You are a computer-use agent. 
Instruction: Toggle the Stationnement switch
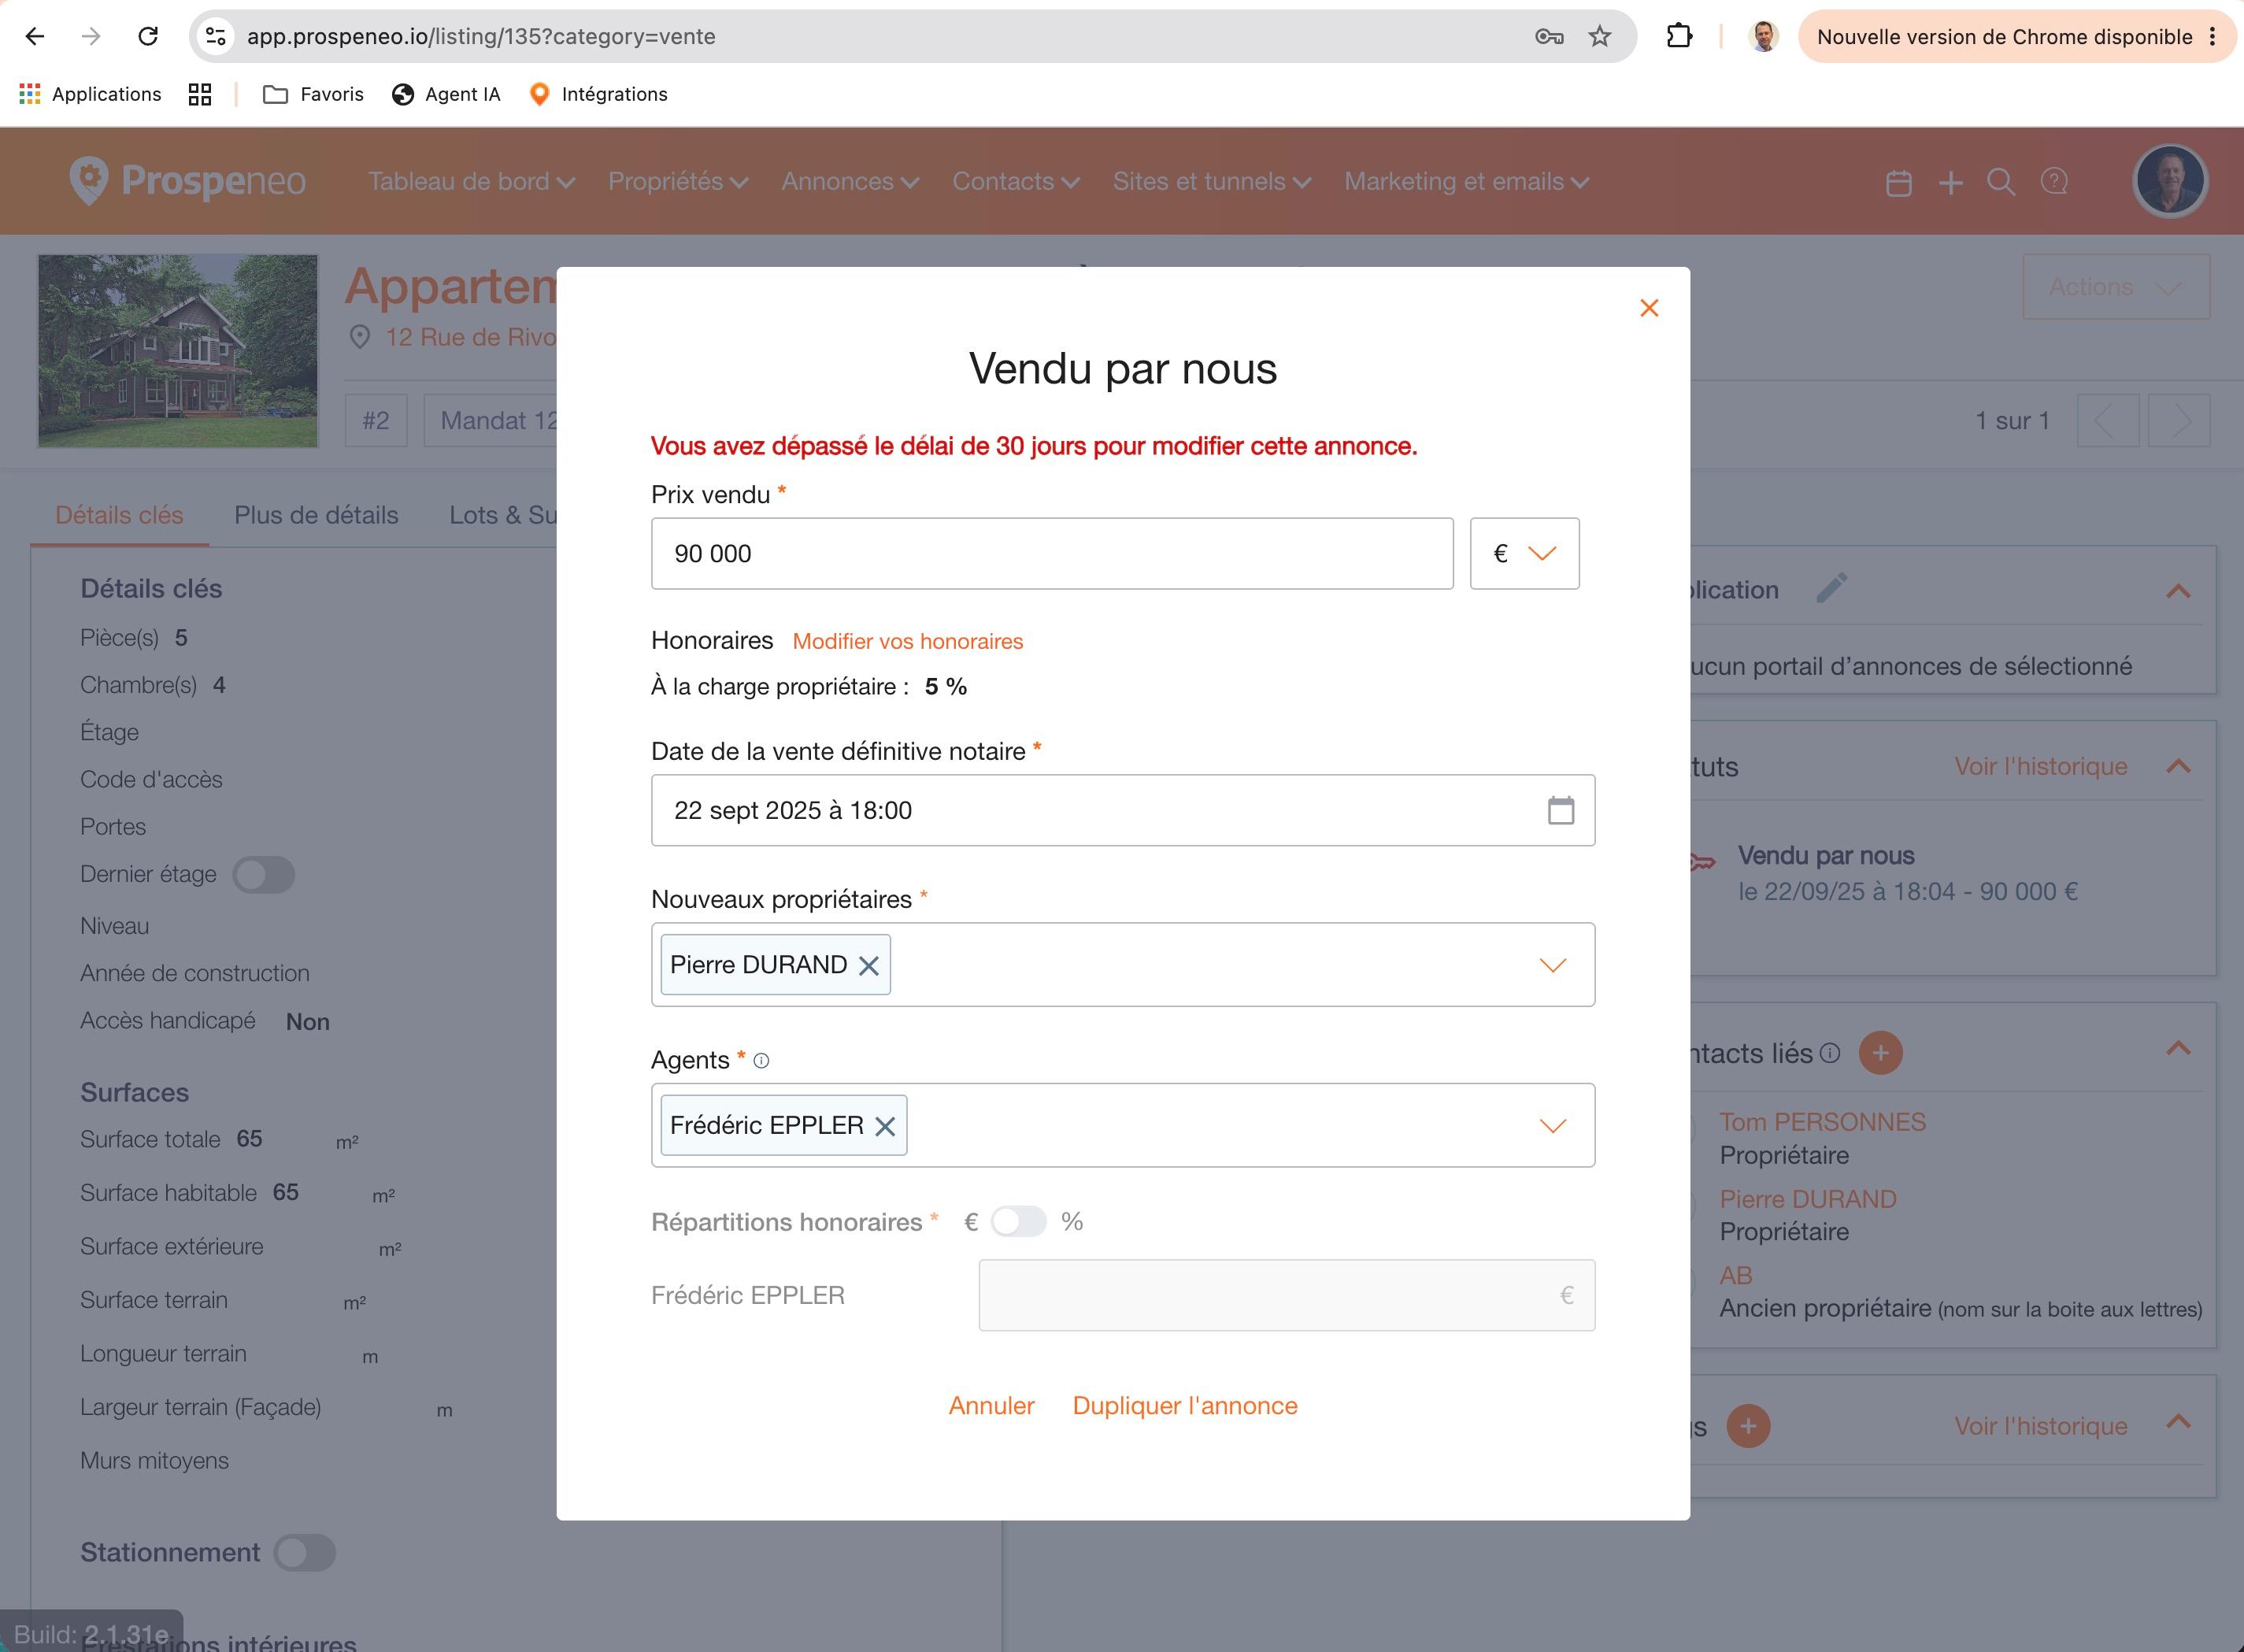[305, 1553]
